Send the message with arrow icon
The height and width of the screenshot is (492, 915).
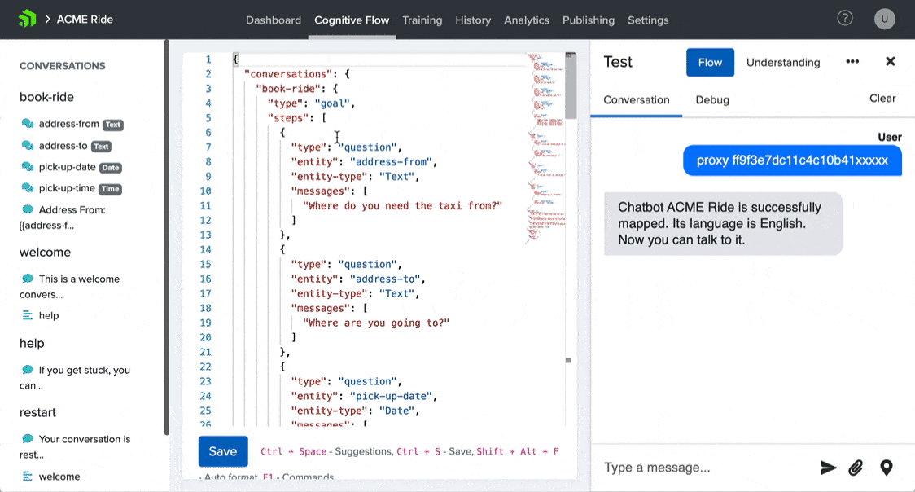pyautogui.click(x=828, y=468)
